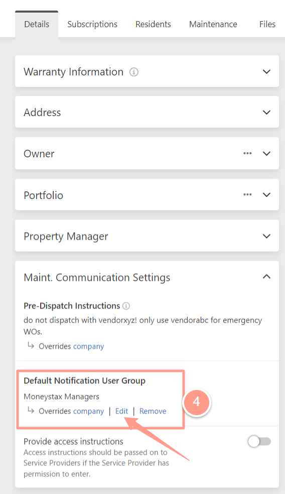Click Edit for Default Notification User Group
285x494 pixels.
point(122,411)
